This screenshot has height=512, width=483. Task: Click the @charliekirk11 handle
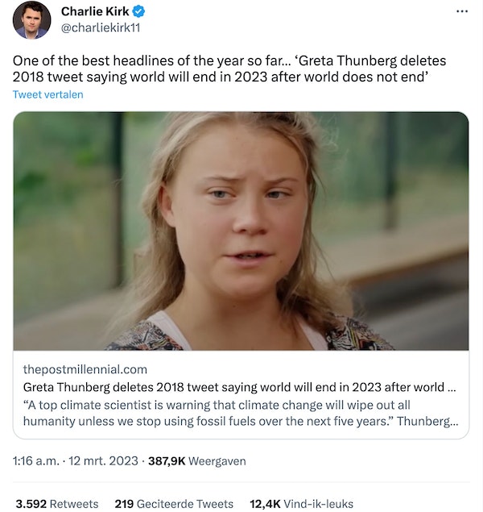101,27
